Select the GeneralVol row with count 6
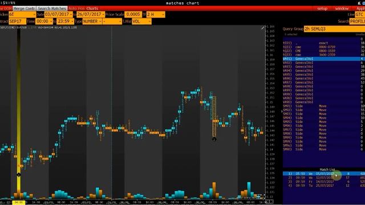 click(324, 63)
